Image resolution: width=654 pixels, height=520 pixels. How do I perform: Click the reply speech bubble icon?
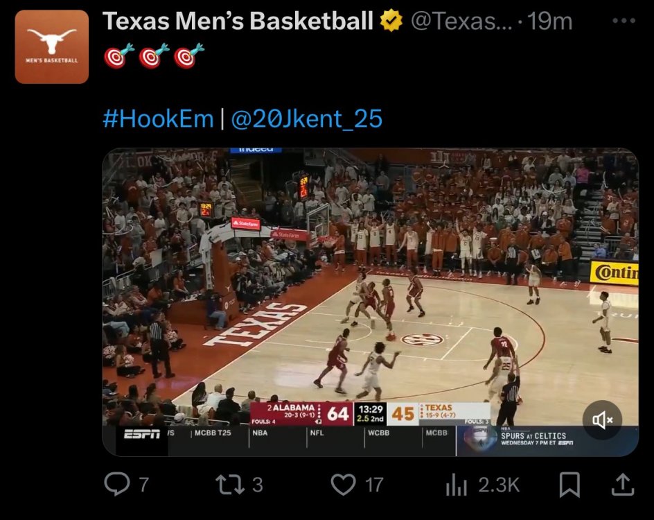click(116, 485)
